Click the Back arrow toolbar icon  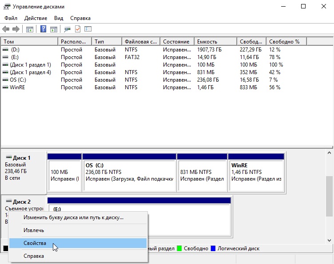(6, 29)
